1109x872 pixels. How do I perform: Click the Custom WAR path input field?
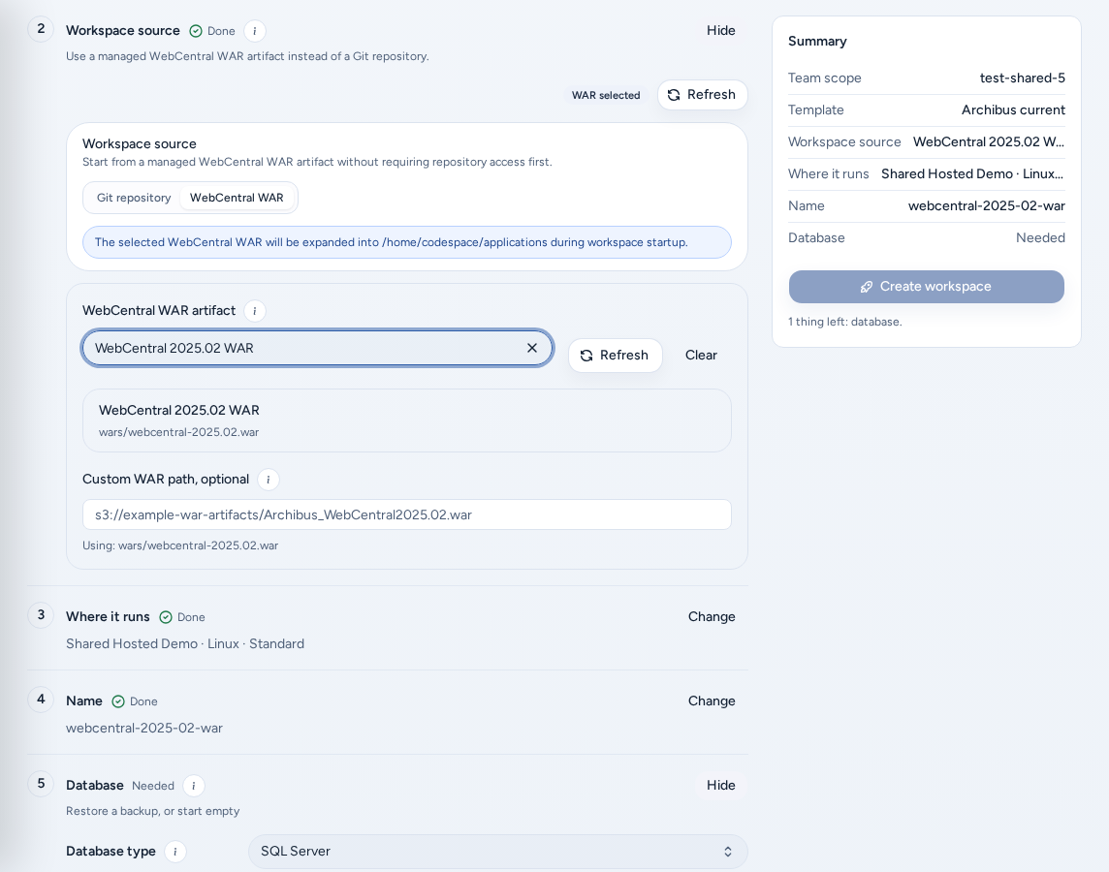click(407, 514)
